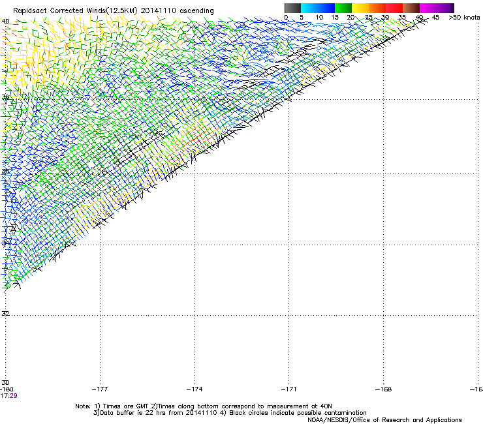The height and width of the screenshot is (424, 483).
Task: Click the cyan-to-blue gradient legend segment
Action: pos(318,8)
